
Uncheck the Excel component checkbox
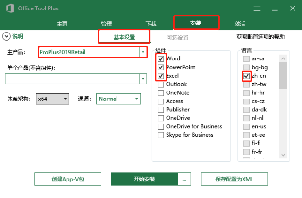point(160,76)
